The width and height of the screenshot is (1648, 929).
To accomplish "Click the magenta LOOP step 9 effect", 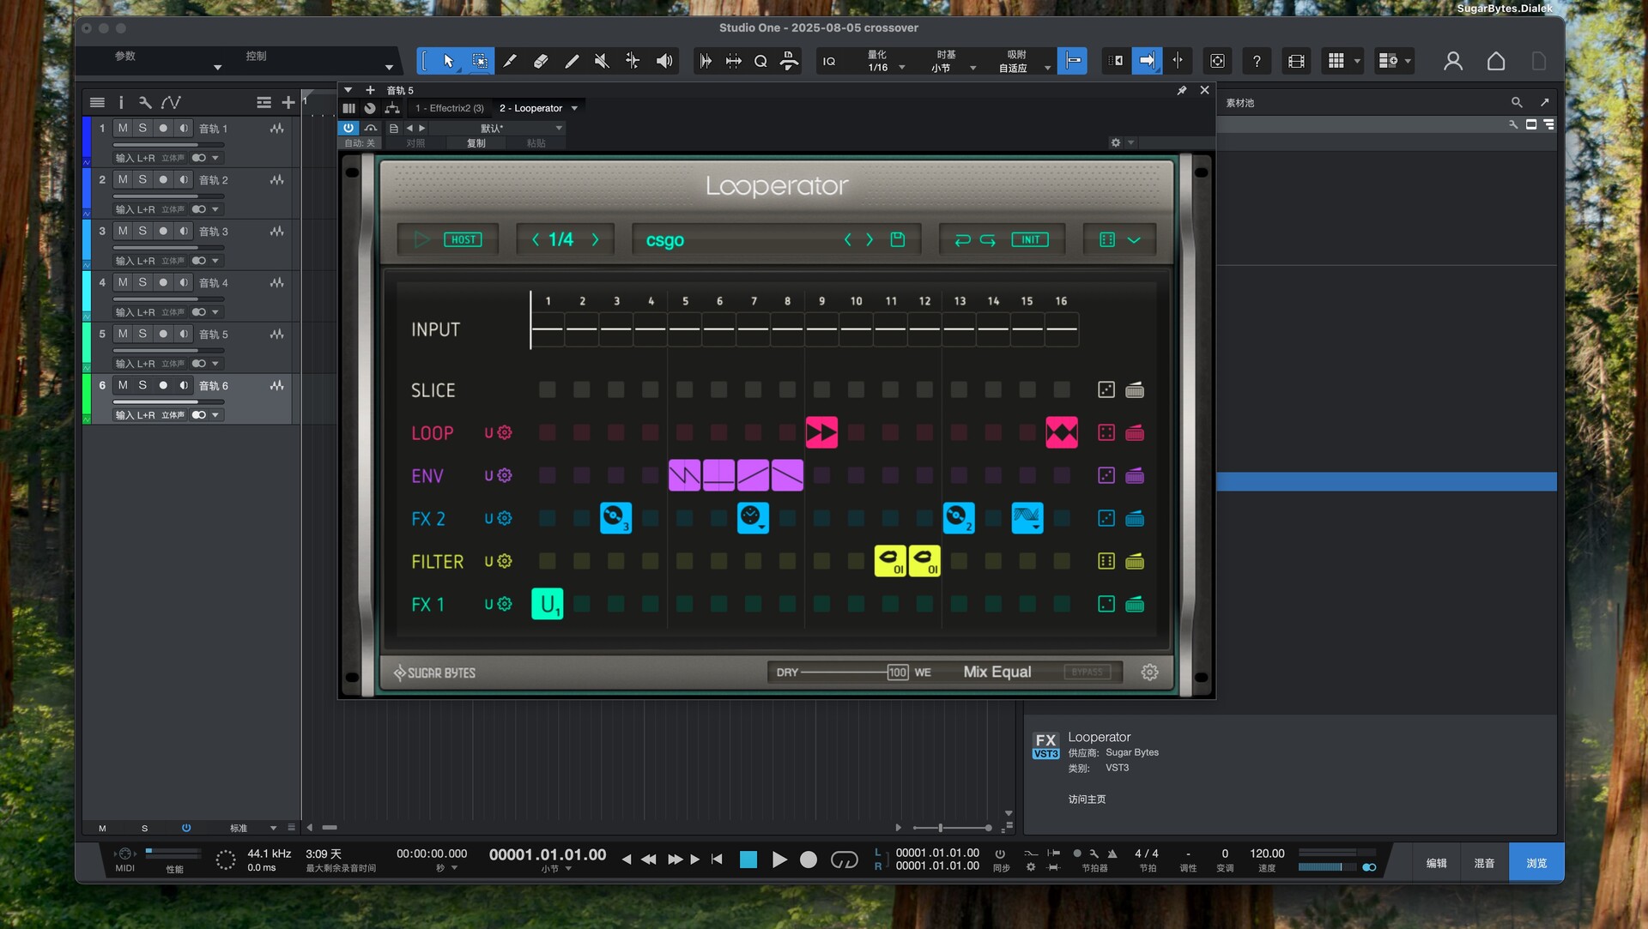I will pos(821,432).
